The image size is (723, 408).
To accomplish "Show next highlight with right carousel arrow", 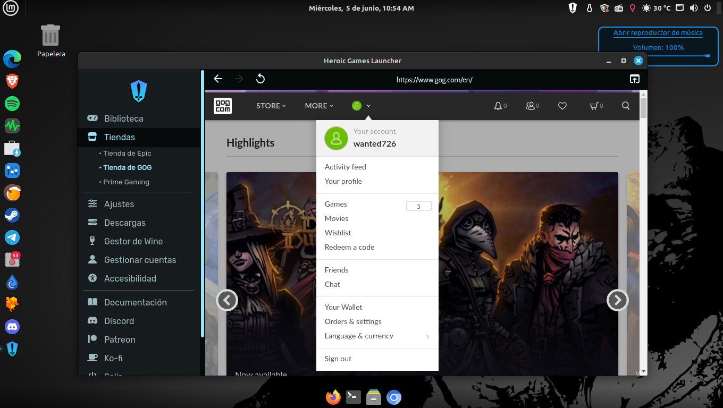I will (617, 300).
